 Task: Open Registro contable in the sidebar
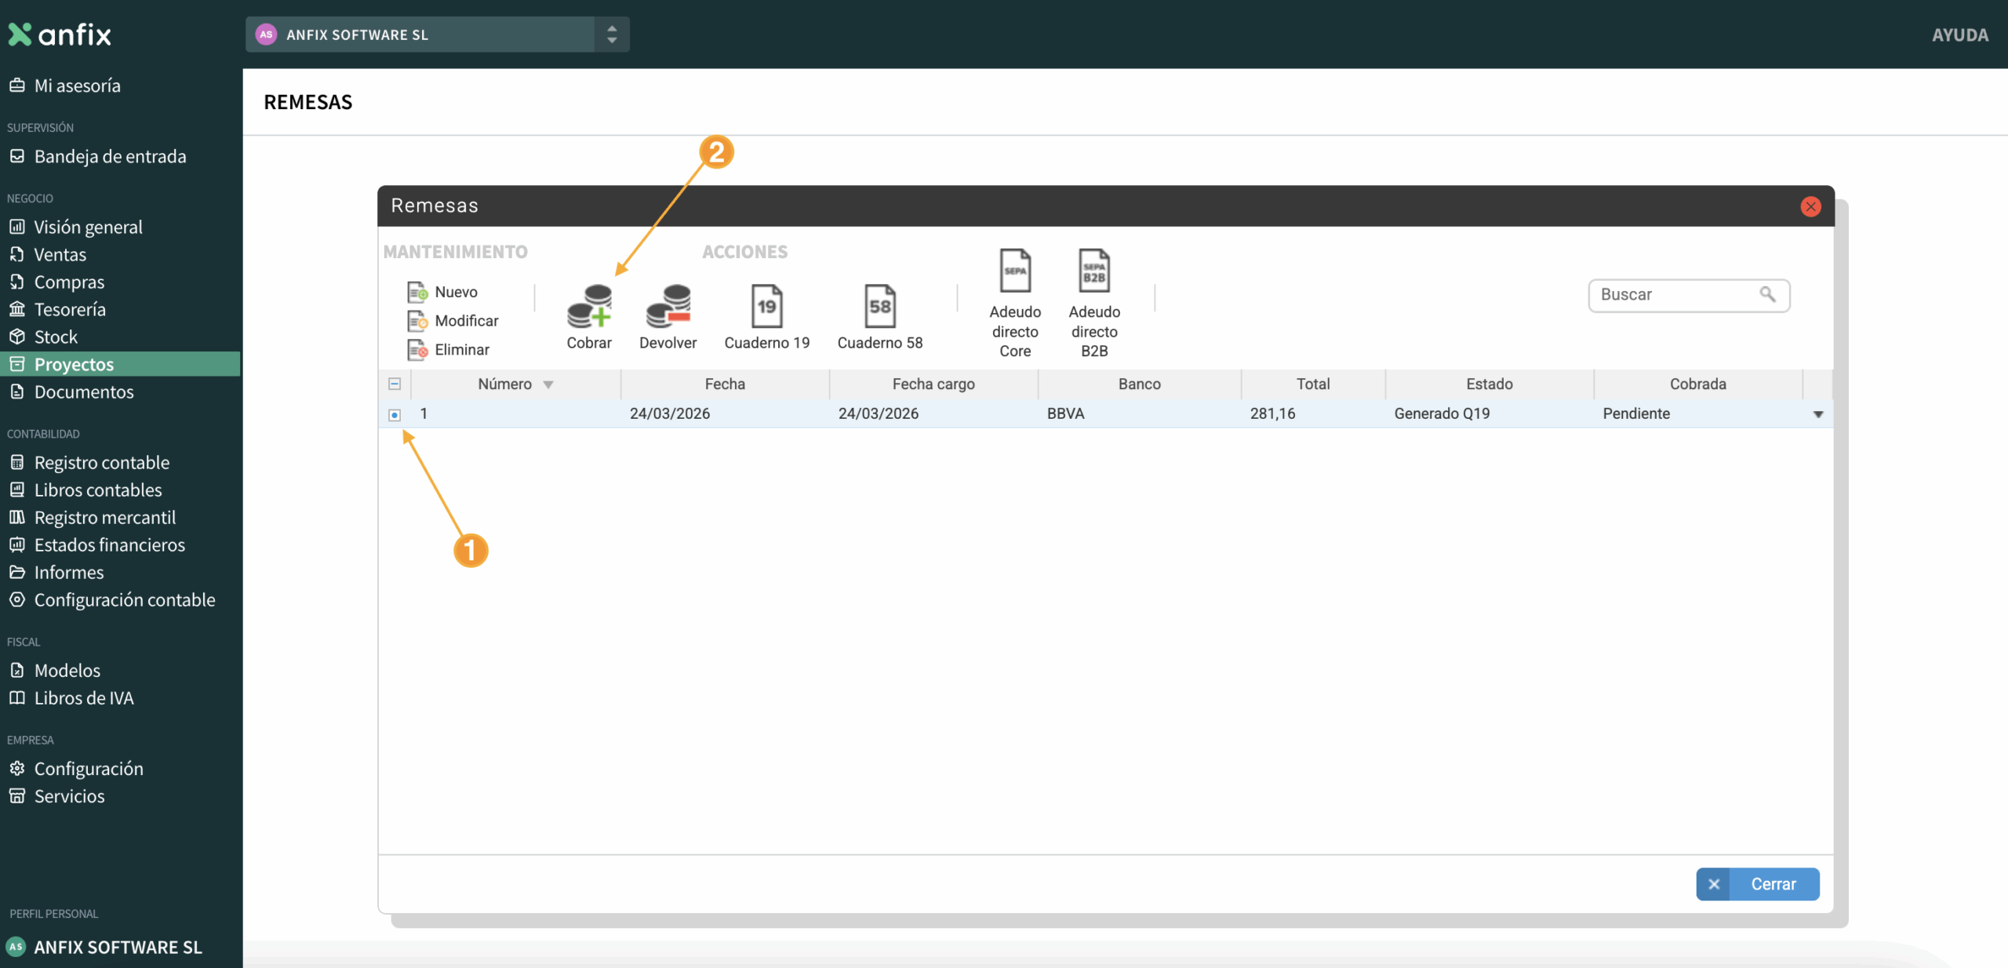pyautogui.click(x=102, y=462)
